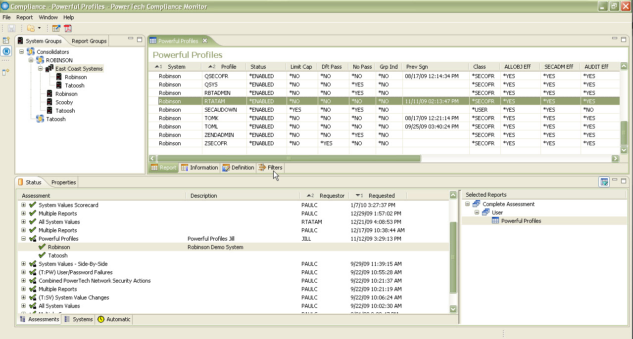The height and width of the screenshot is (339, 633).
Task: Collapse the Consolidators tree node
Action: [22, 52]
